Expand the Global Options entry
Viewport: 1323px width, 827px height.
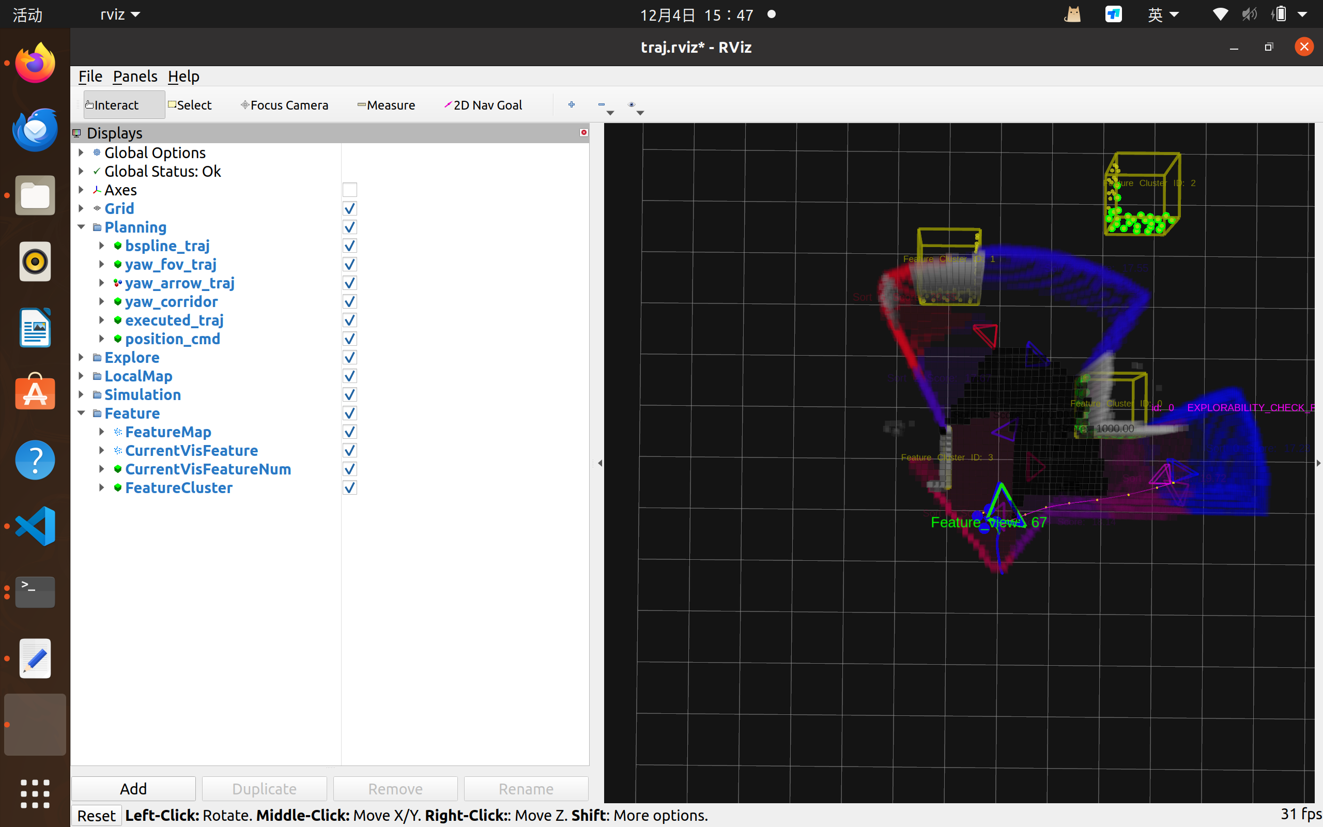(x=81, y=152)
